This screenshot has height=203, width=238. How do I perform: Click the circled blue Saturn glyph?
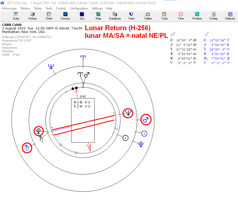pyautogui.click(x=27, y=148)
